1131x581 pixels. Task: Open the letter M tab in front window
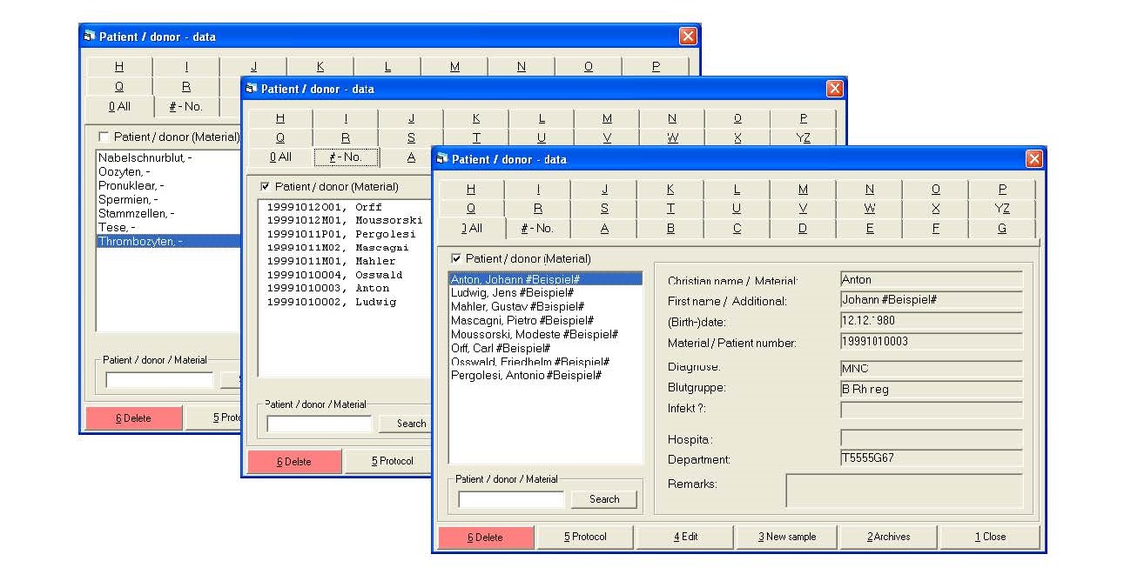click(803, 190)
